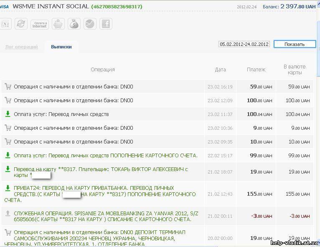Open the 'Оплата в Internet' icon
This screenshot has width=320, height=247.
tap(39, 24)
